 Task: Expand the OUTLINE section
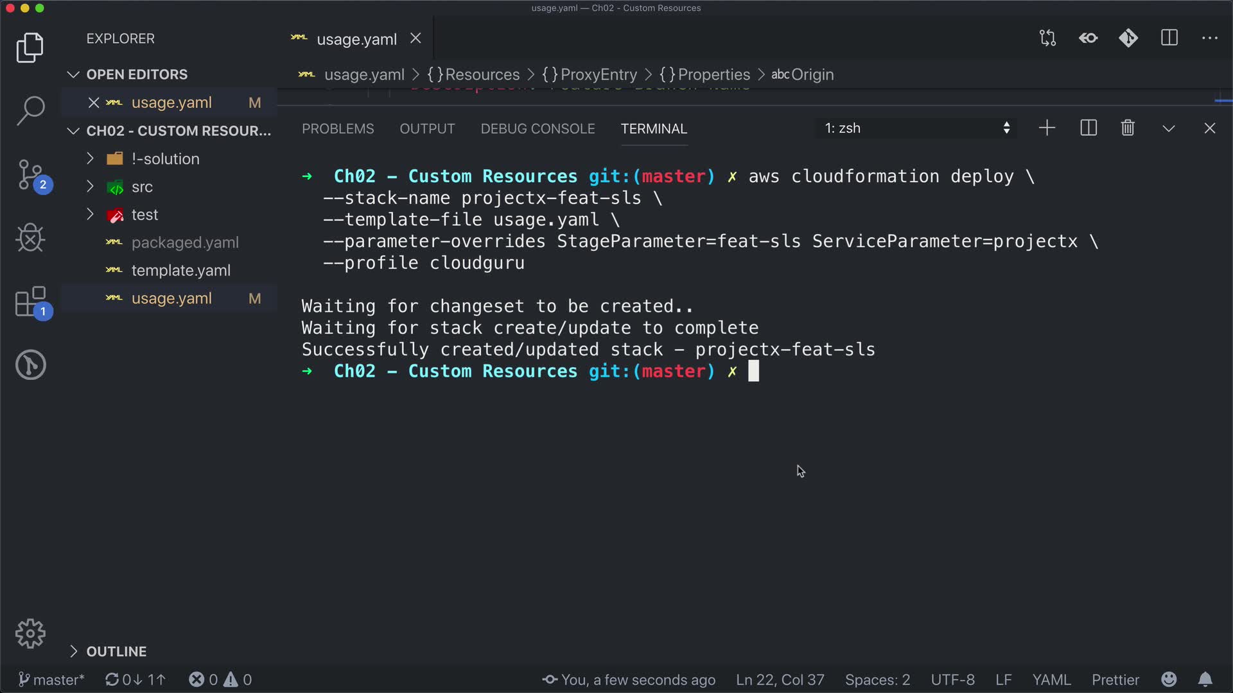[x=116, y=651]
